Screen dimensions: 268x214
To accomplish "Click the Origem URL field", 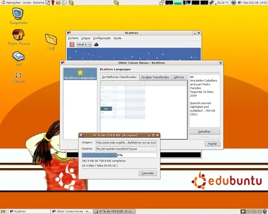I will tap(126, 143).
